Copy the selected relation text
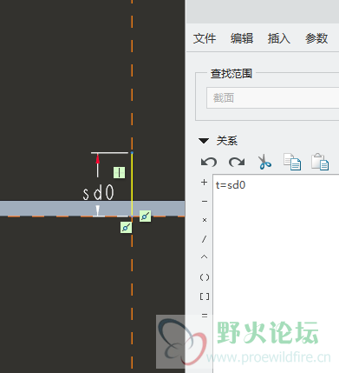Screen dimensions: 339x373 [292, 162]
